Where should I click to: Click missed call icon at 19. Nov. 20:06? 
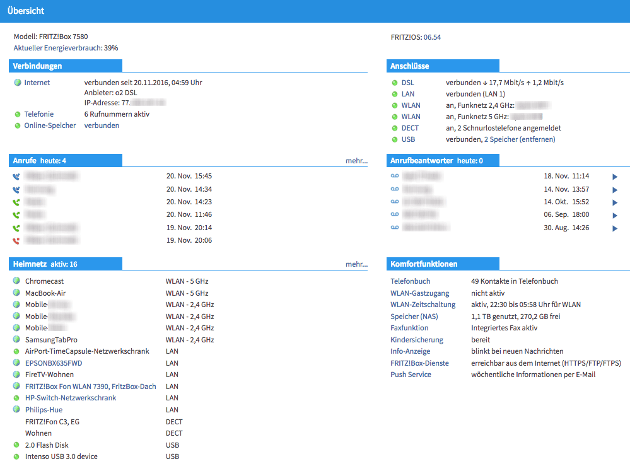(16, 241)
